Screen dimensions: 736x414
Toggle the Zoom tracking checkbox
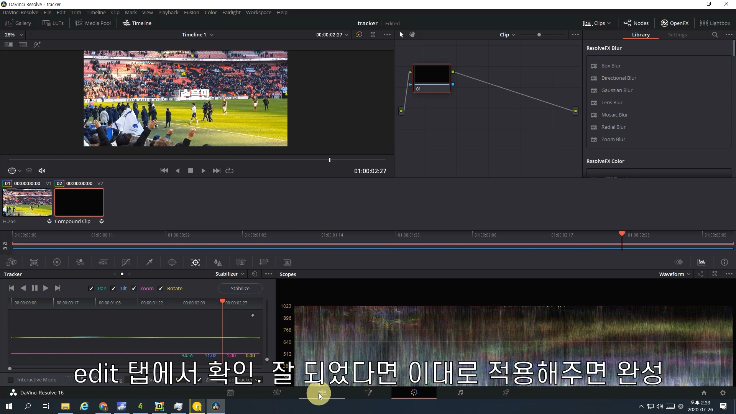pos(134,289)
